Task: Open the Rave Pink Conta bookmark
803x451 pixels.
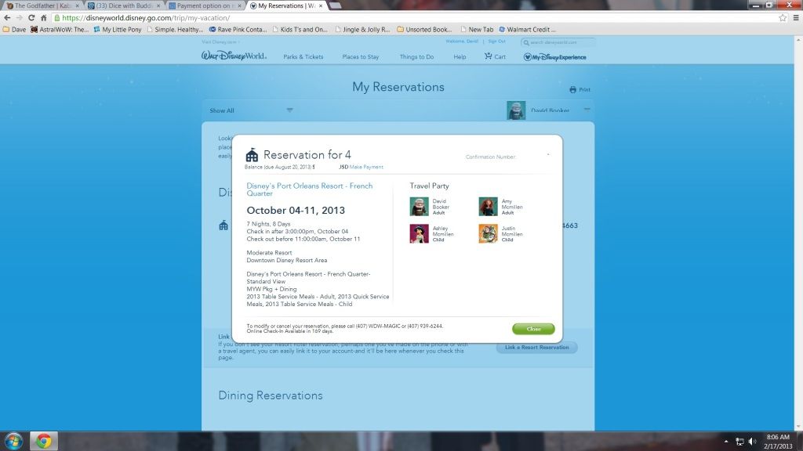Action: [x=238, y=30]
